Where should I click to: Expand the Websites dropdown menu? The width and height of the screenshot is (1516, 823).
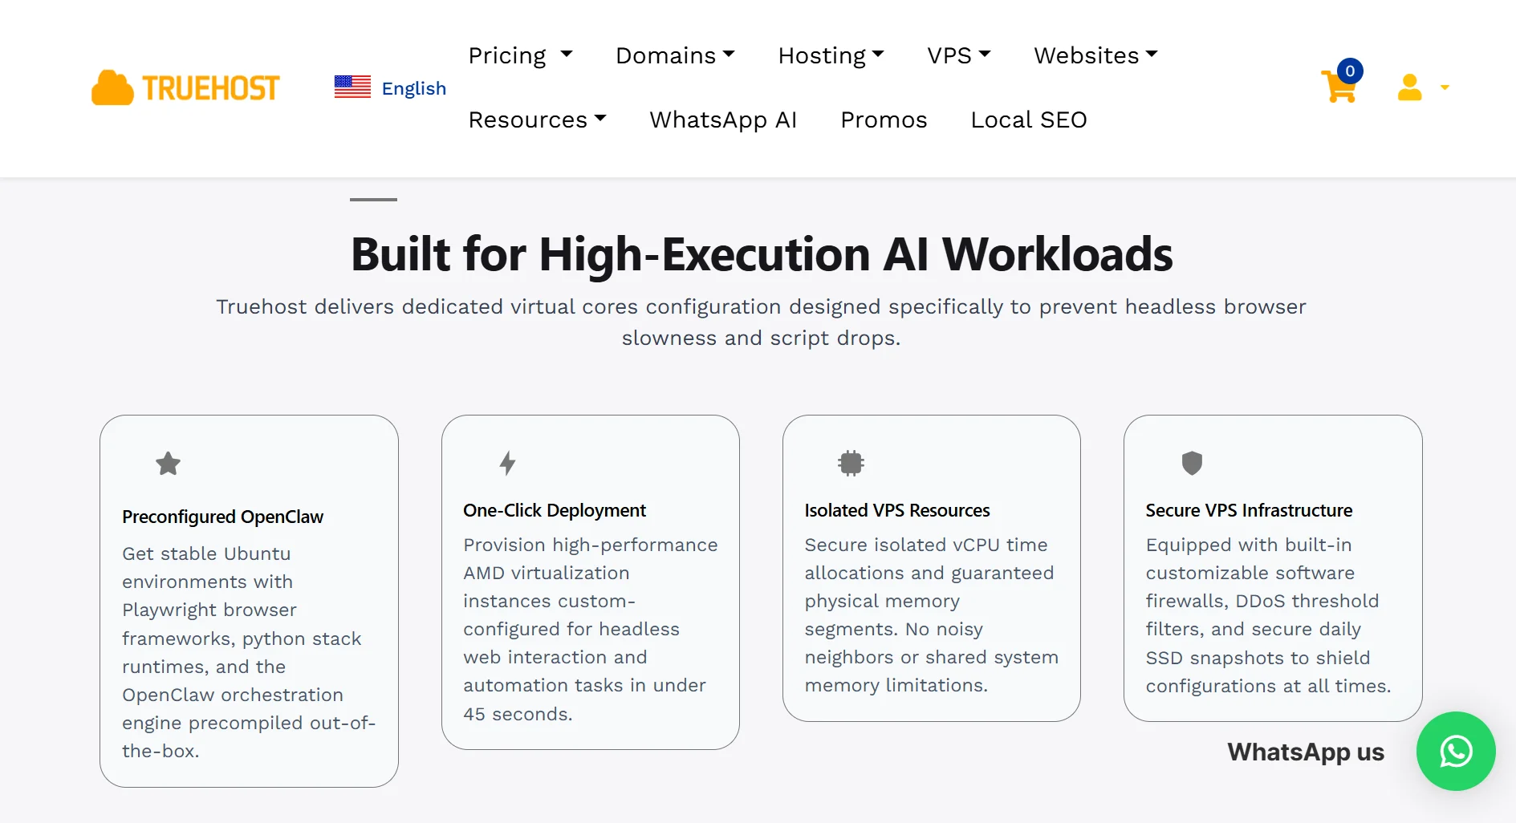[1095, 55]
